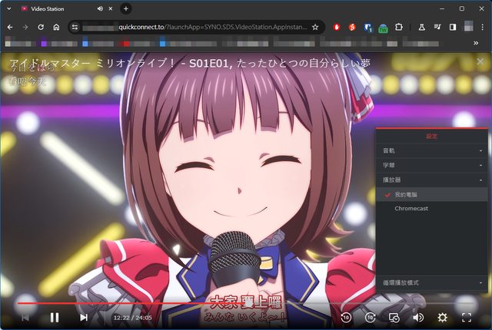
Task: Skip to the next episode
Action: coord(84,317)
